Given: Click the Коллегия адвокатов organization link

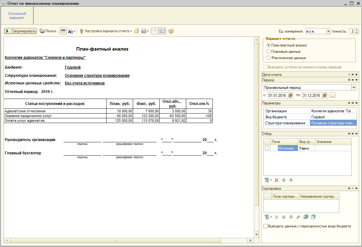Looking at the screenshot, I should (x=45, y=58).
